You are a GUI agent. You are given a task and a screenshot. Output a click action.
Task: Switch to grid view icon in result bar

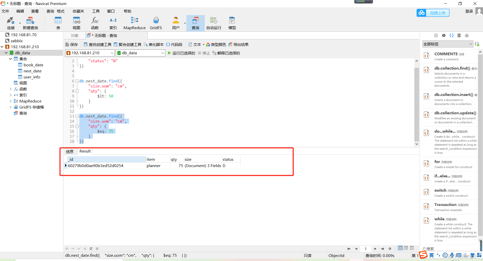400,248
